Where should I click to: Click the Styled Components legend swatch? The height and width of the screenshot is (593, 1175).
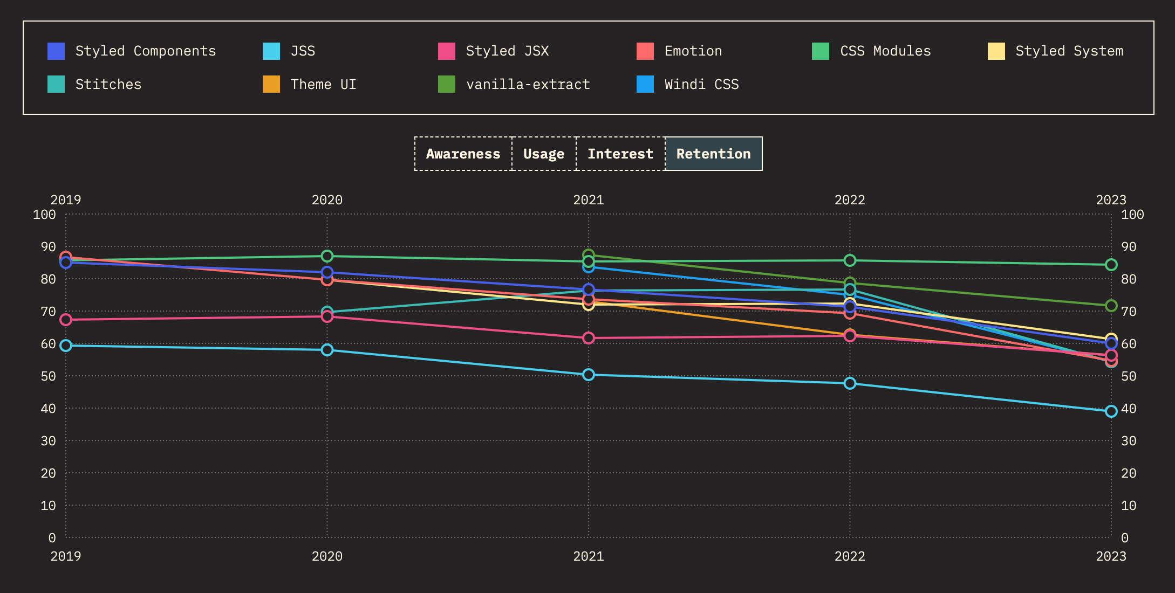[x=56, y=51]
